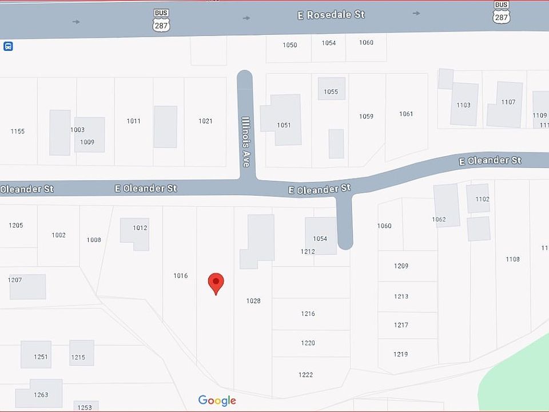Click the building labeled 1253
This screenshot has width=549, height=412.
pyautogui.click(x=86, y=406)
